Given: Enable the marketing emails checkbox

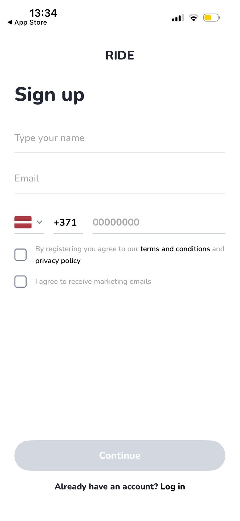Looking at the screenshot, I should point(21,281).
